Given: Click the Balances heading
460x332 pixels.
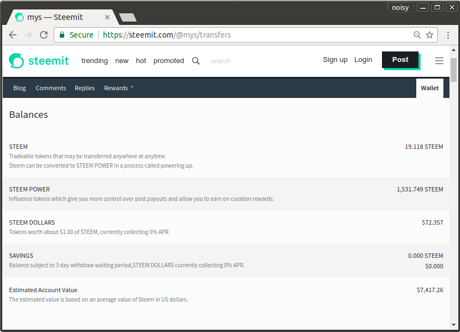Looking at the screenshot, I should pos(28,115).
